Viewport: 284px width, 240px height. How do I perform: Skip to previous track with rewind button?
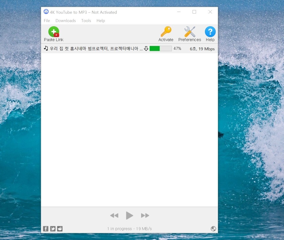(114, 216)
